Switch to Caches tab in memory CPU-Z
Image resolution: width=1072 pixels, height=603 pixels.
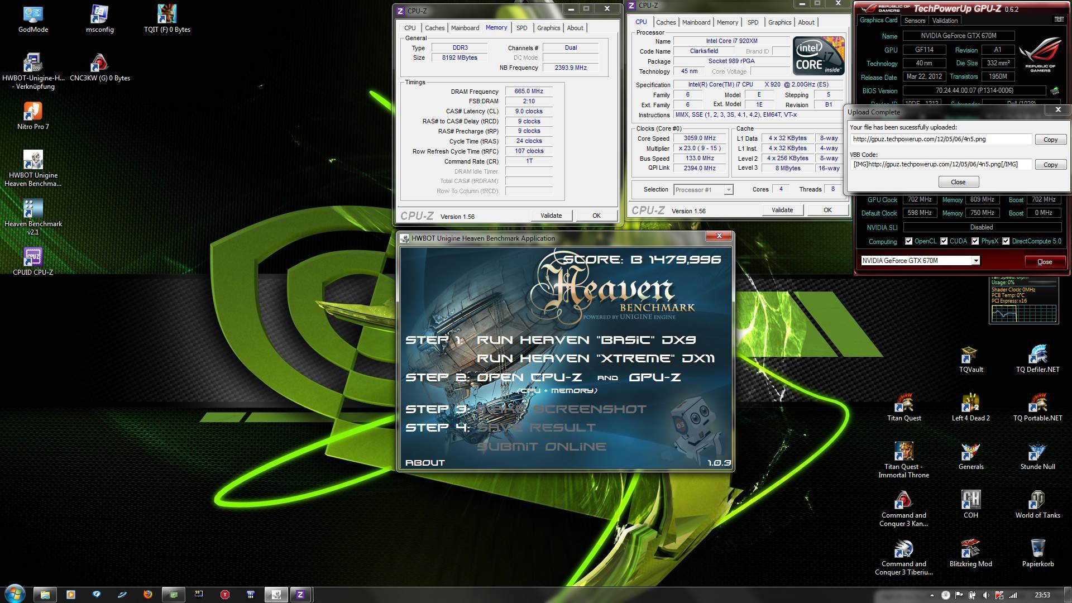click(x=434, y=28)
